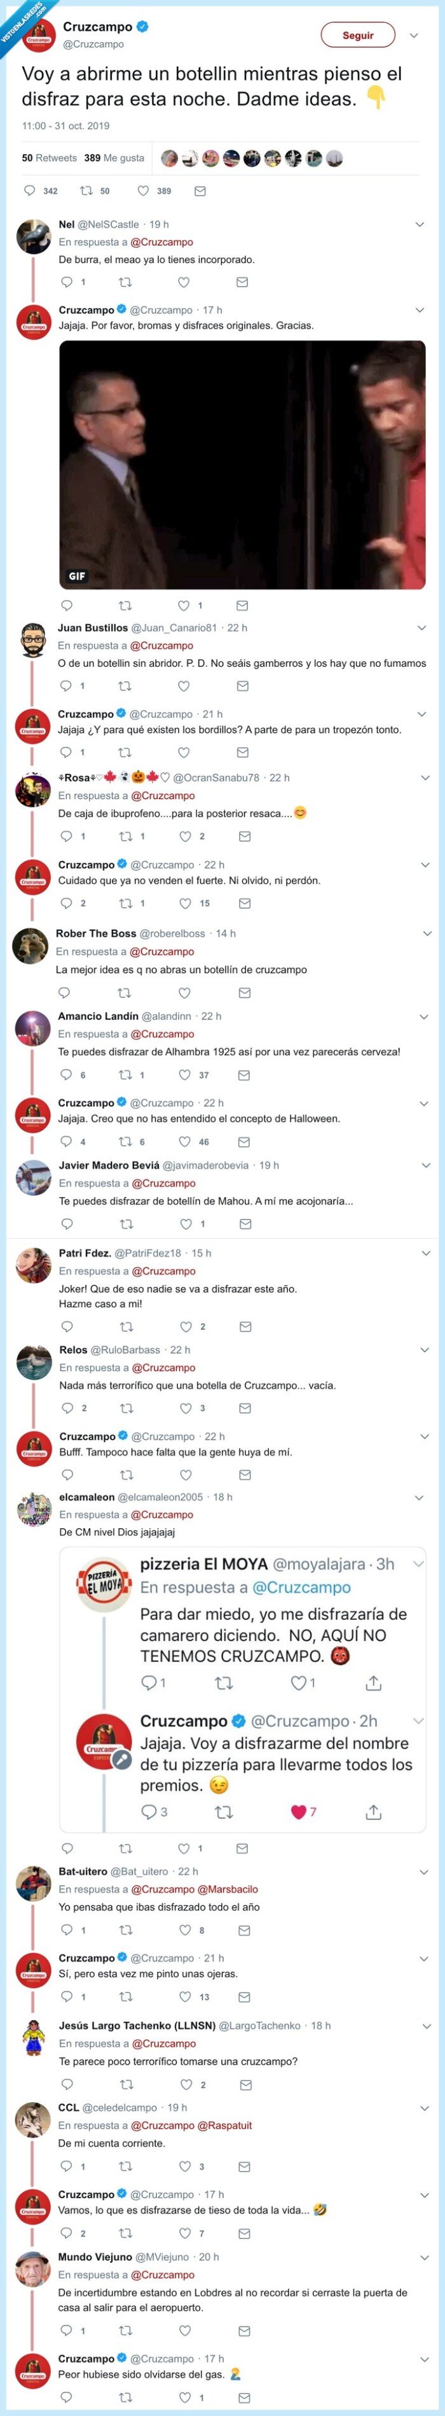Expand options chevron on Nel's tweet
The height and width of the screenshot is (2416, 445).
click(x=420, y=224)
